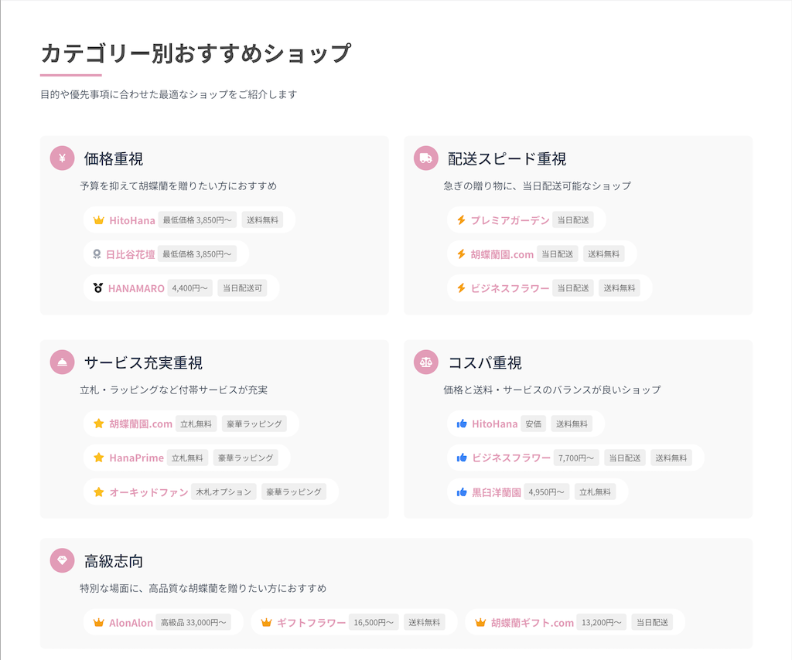Click the lightning bolt icon next to プレミアガーデン

click(x=462, y=220)
